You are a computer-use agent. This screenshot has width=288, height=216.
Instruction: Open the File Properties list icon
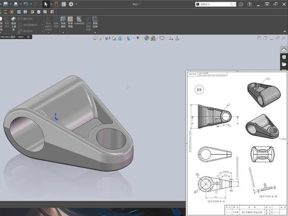click(64, 4)
